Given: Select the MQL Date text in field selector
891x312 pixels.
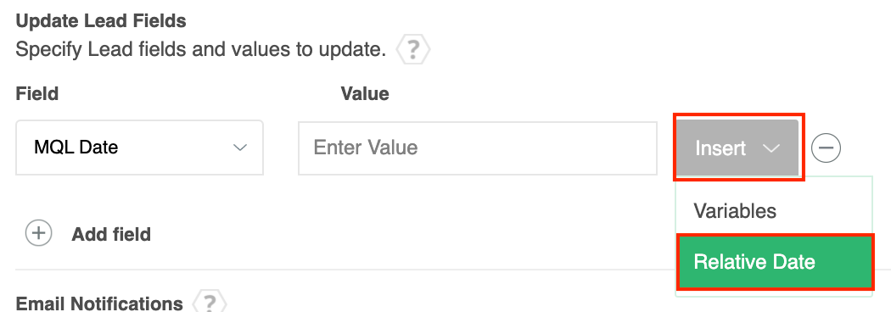Looking at the screenshot, I should [76, 148].
